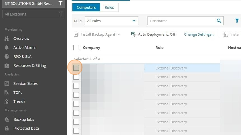Image resolution: width=241 pixels, height=135 pixels.
Task: Open Active Alarms bell icon
Action: (7, 48)
